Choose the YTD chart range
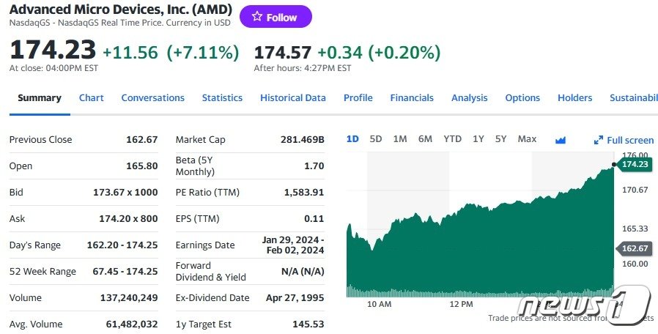 [452, 139]
